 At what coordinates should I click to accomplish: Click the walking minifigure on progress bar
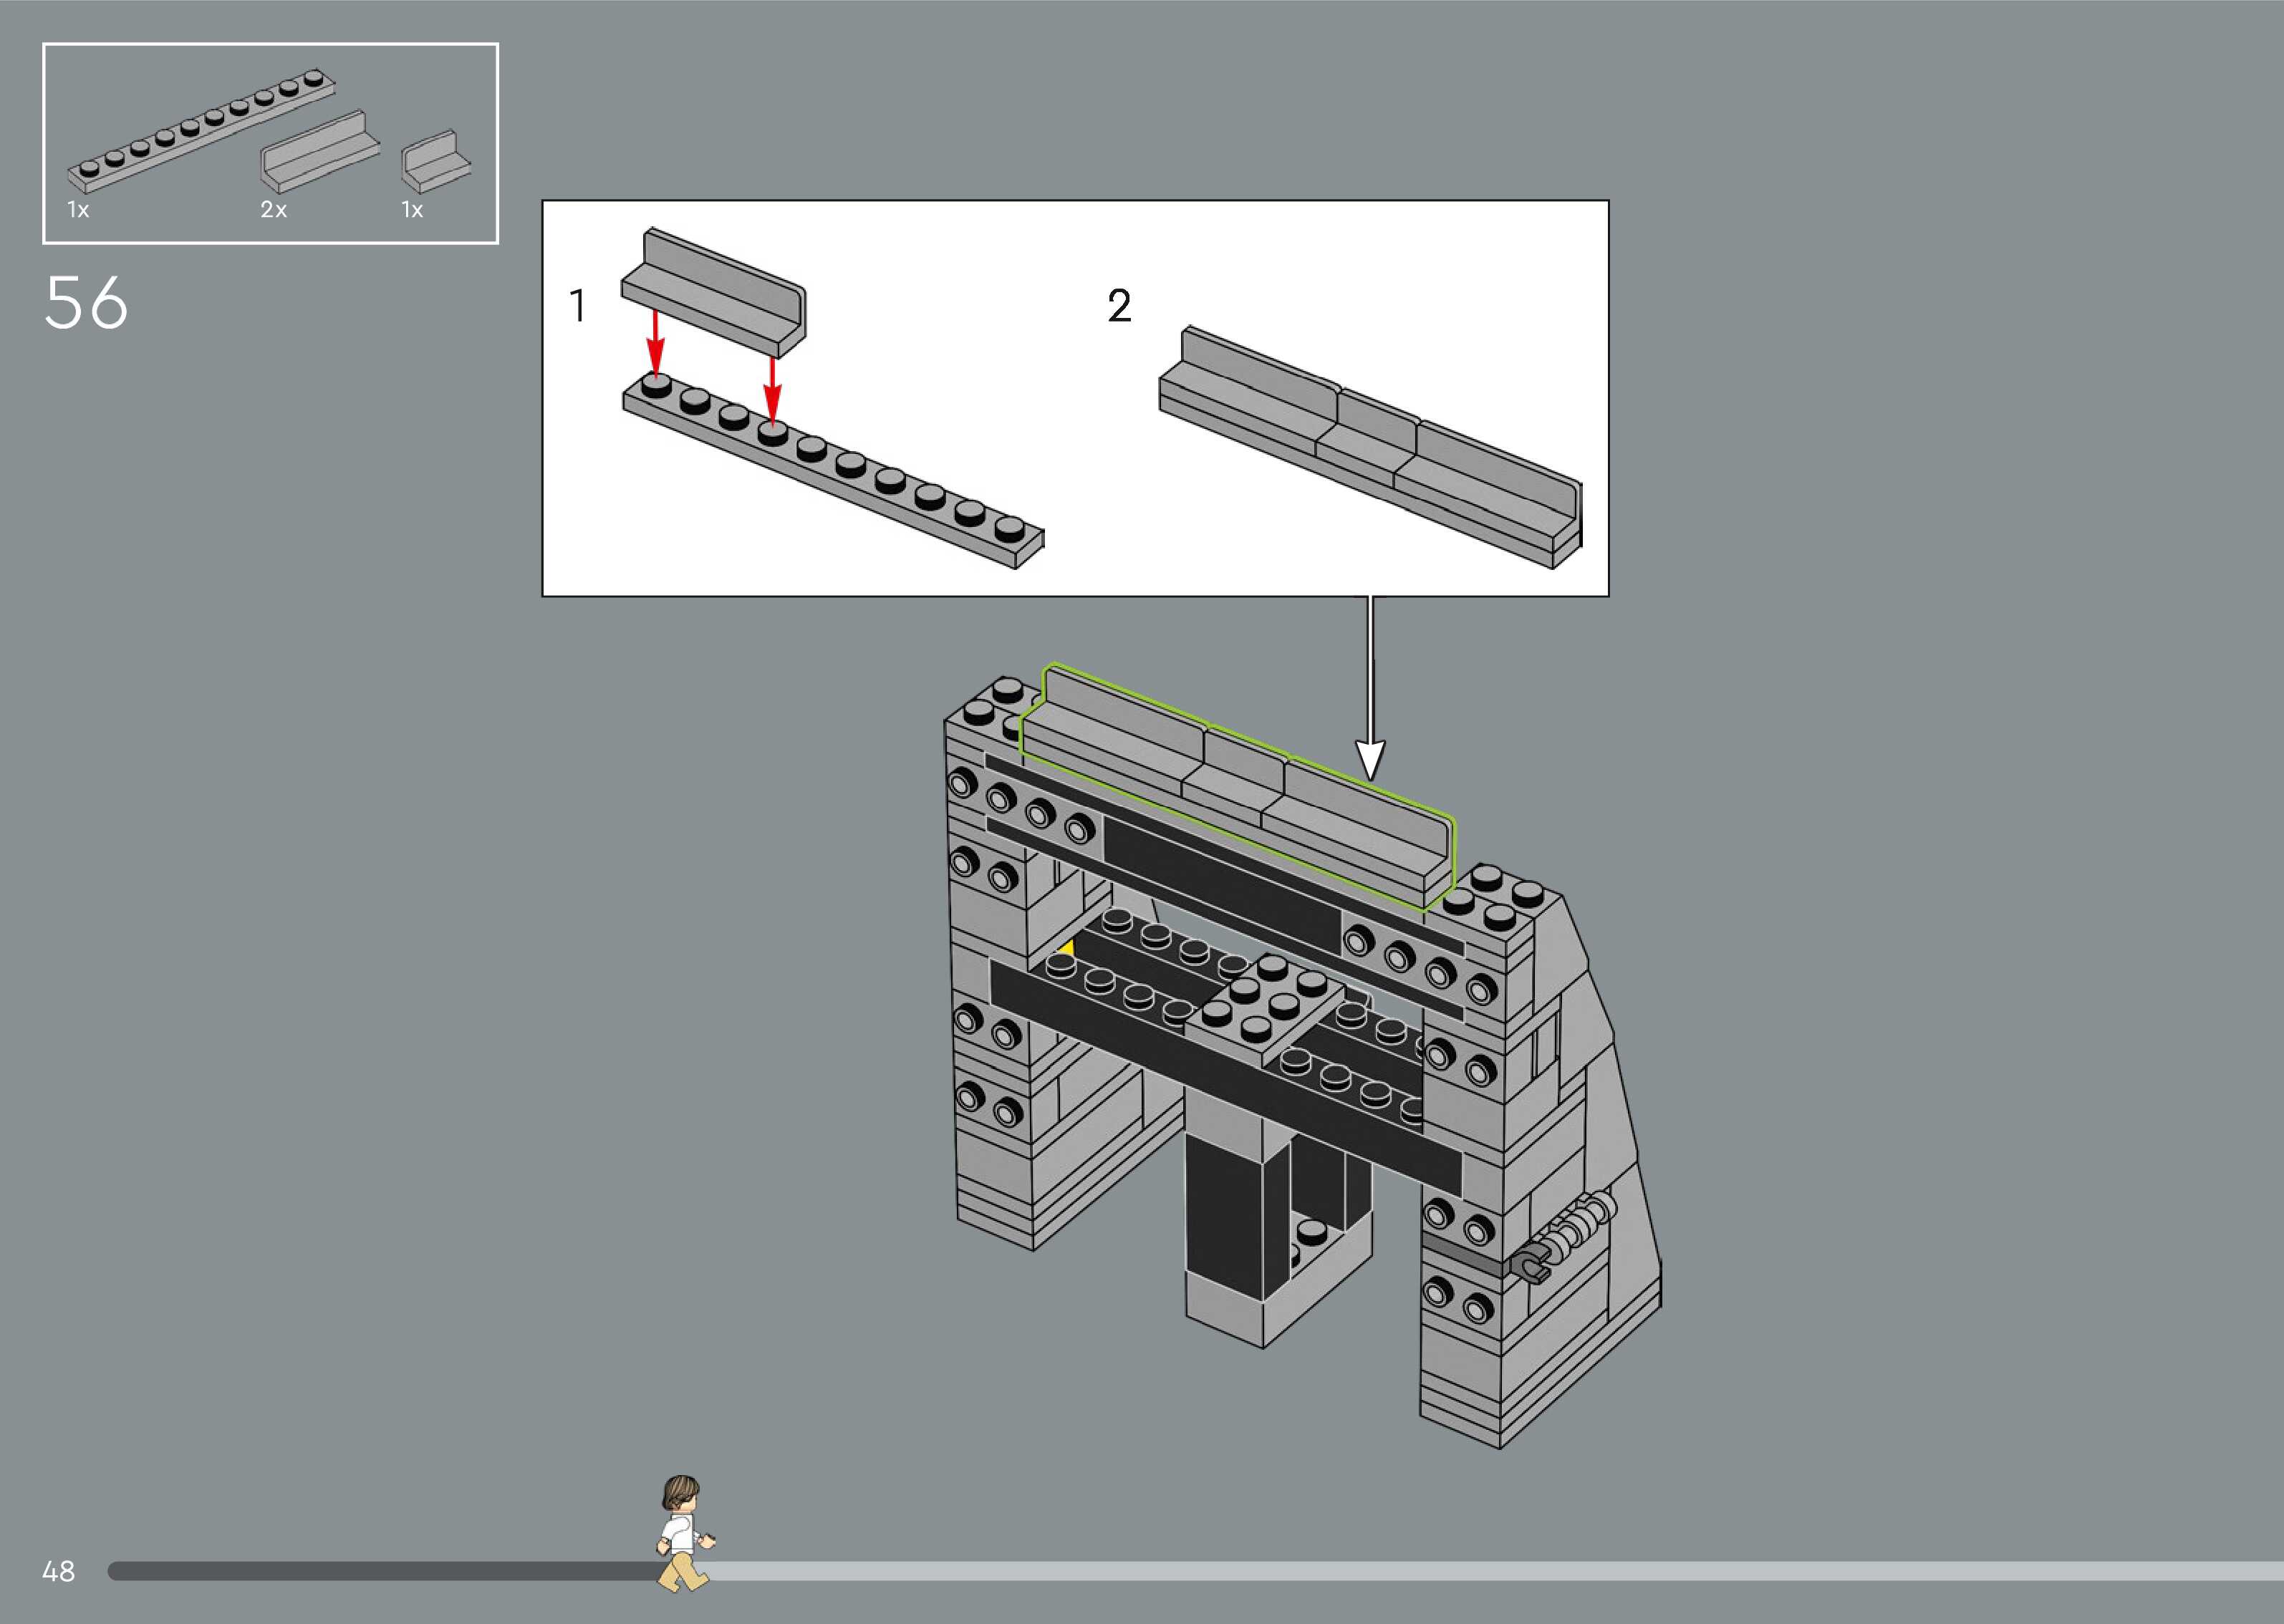(x=683, y=1533)
